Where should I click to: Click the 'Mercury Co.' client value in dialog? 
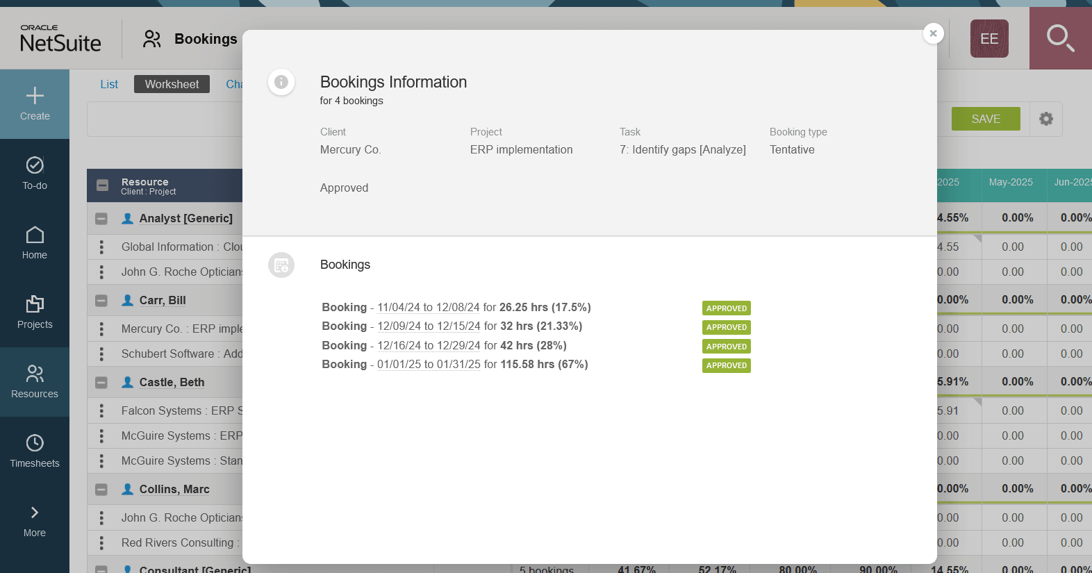click(351, 149)
